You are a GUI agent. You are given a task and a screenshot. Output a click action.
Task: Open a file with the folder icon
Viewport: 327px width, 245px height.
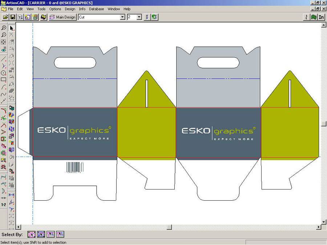(5, 17)
